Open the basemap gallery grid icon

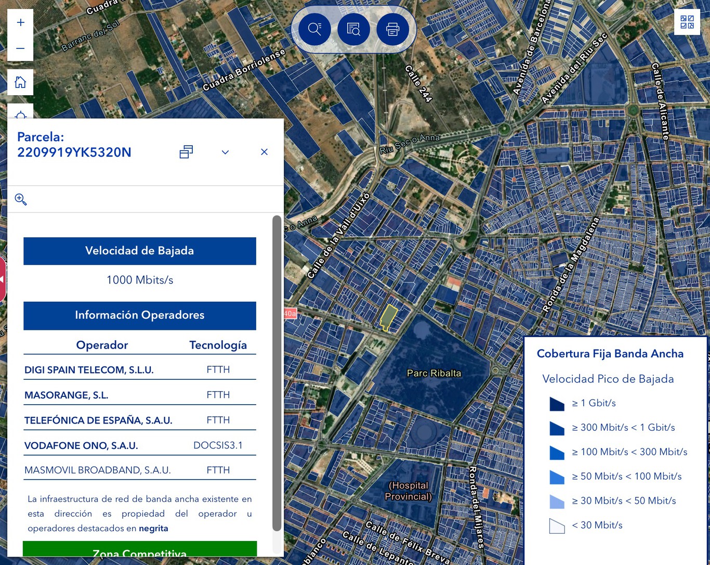687,22
